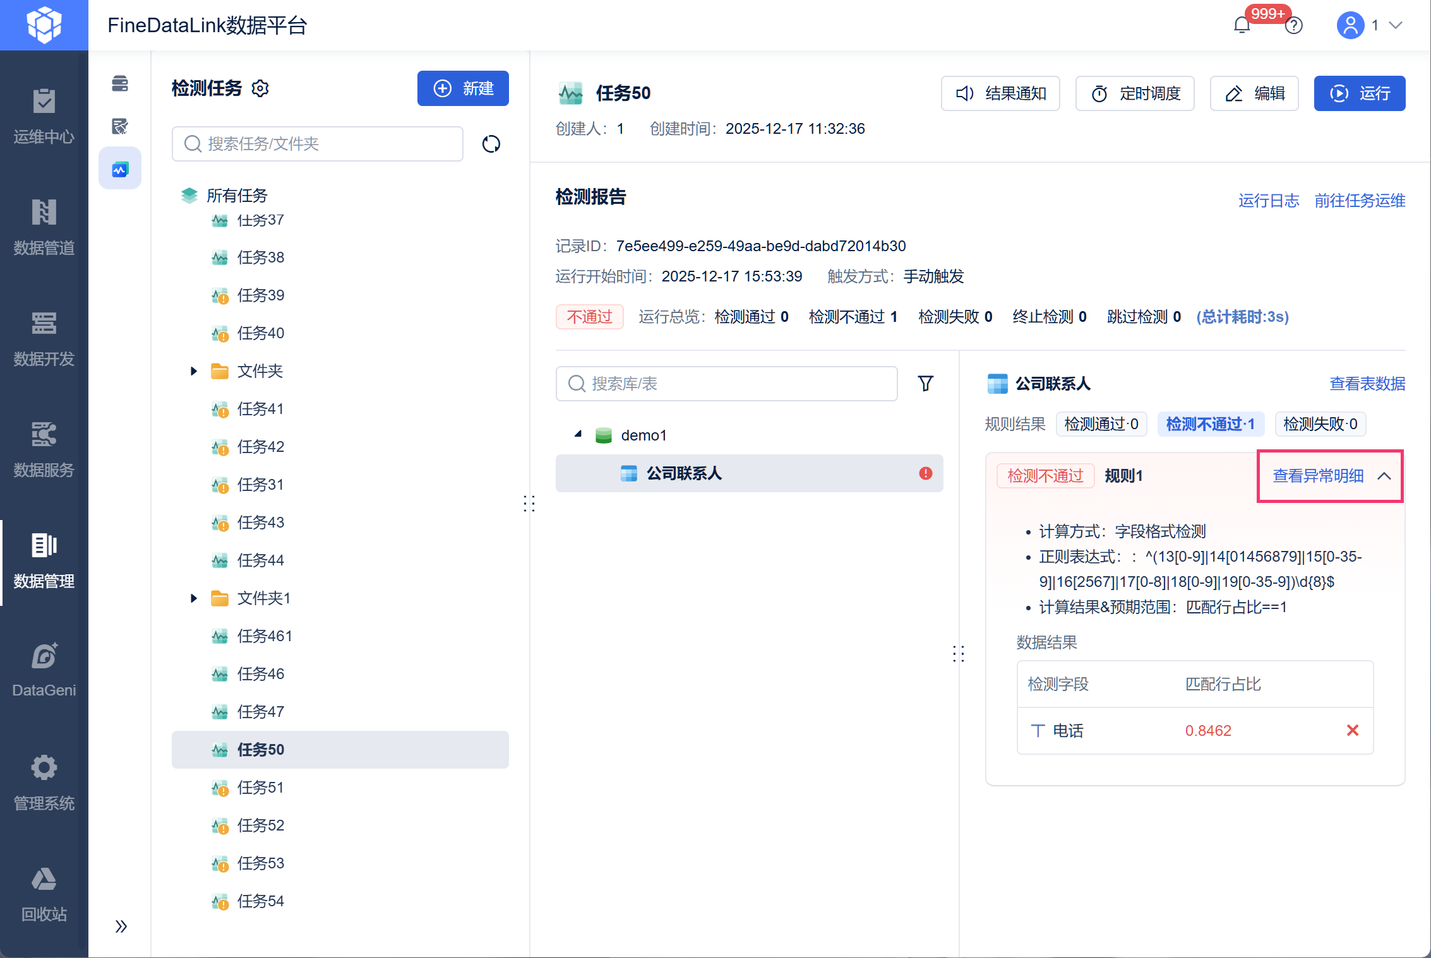
Task: Open the gear settings next to 检测任务
Action: [260, 88]
